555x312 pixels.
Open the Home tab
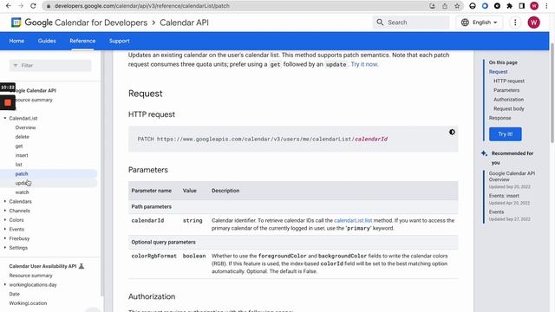[x=16, y=41]
